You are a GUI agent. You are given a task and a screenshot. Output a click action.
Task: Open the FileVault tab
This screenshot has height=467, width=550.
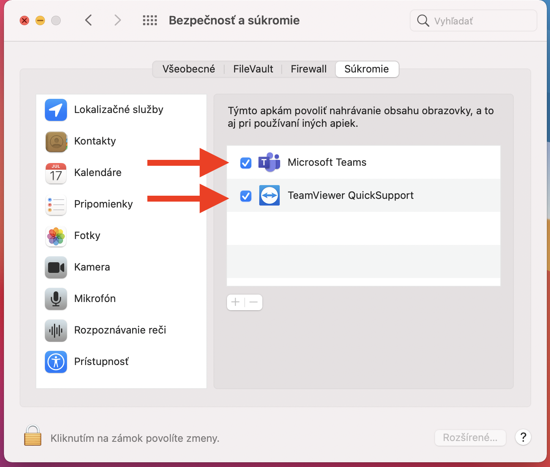pos(253,69)
